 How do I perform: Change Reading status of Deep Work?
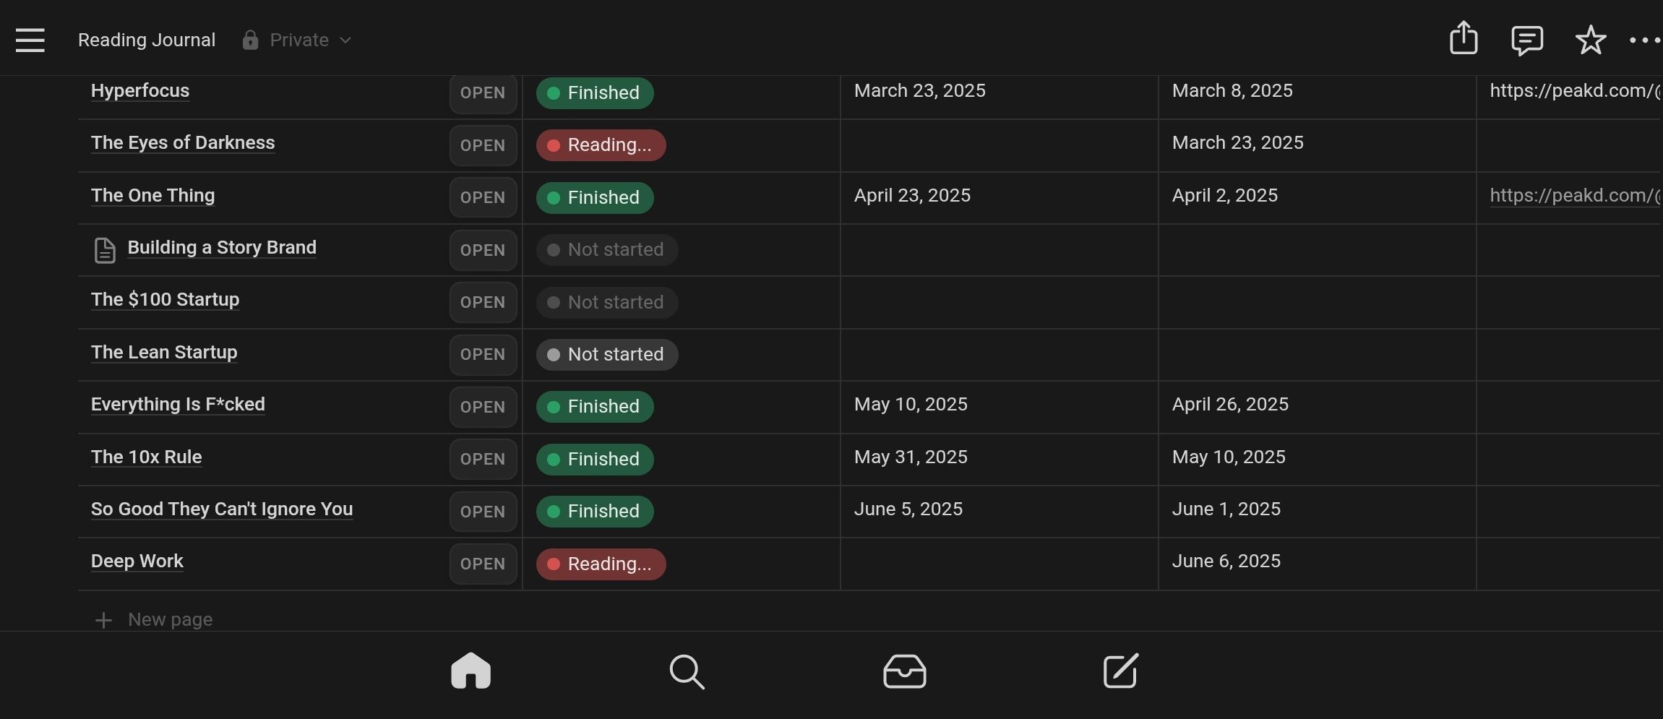pyautogui.click(x=601, y=564)
